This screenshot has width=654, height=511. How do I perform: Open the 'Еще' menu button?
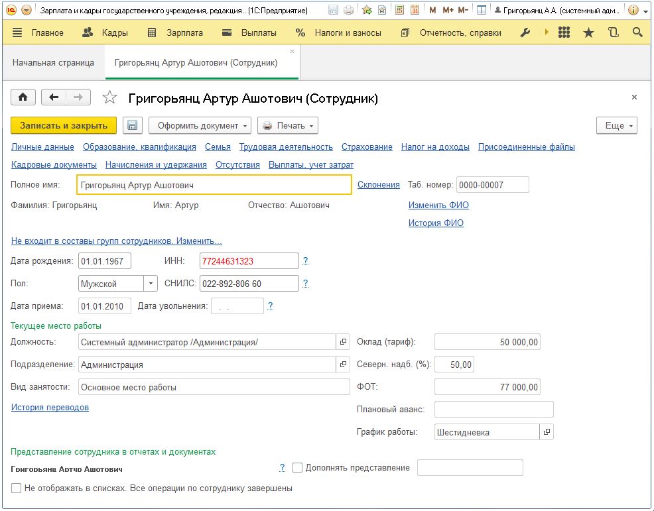click(617, 125)
